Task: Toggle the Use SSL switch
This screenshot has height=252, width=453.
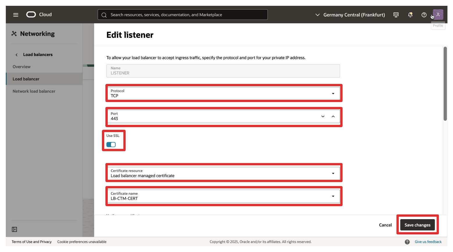Action: click(111, 145)
